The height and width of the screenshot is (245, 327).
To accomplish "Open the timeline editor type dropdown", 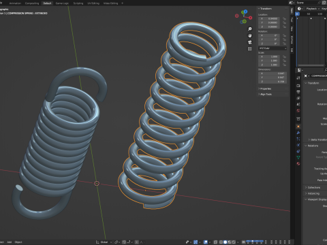I will click(300, 9).
